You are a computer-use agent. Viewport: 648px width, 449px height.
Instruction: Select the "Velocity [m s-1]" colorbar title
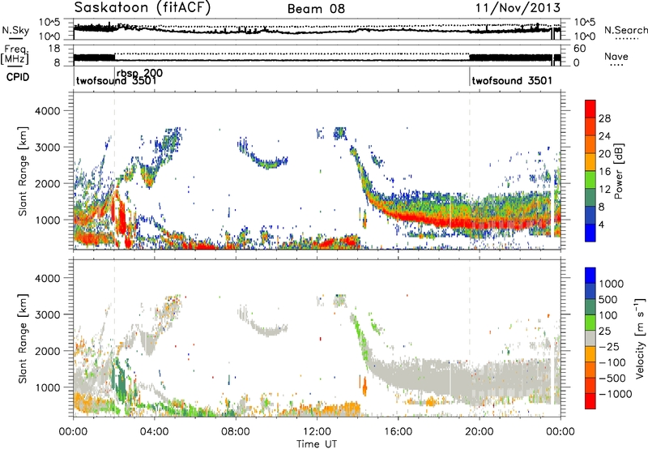[640, 338]
